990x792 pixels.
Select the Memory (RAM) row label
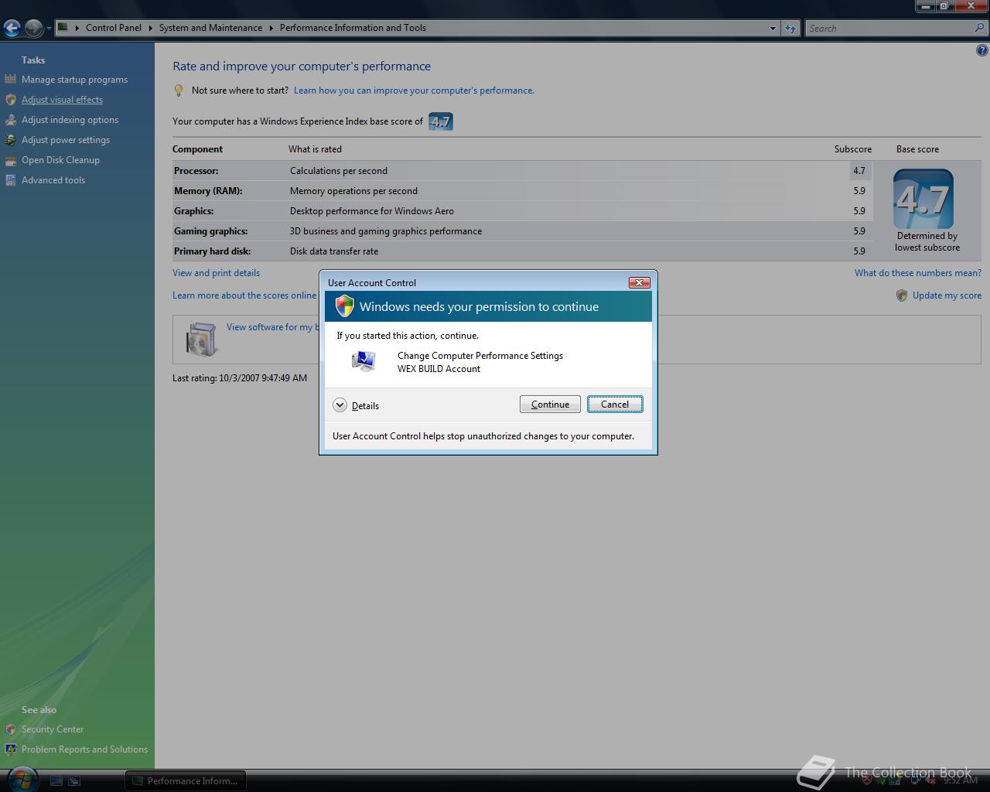click(x=208, y=191)
